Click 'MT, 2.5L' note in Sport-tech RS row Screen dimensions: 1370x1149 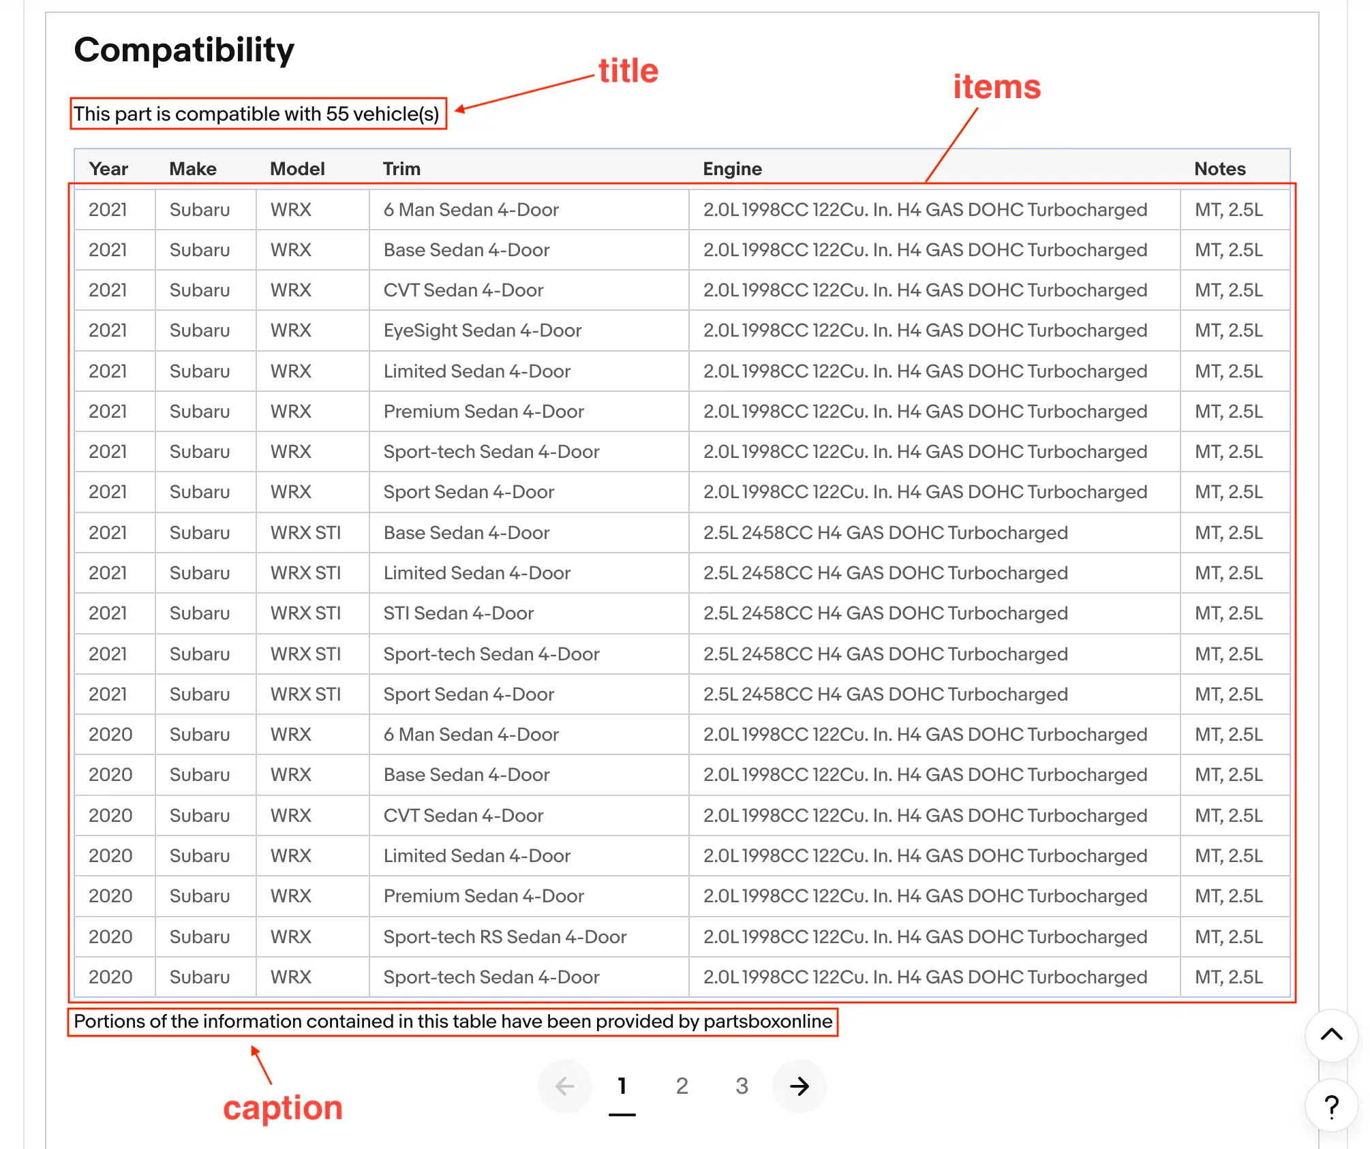click(x=1235, y=937)
